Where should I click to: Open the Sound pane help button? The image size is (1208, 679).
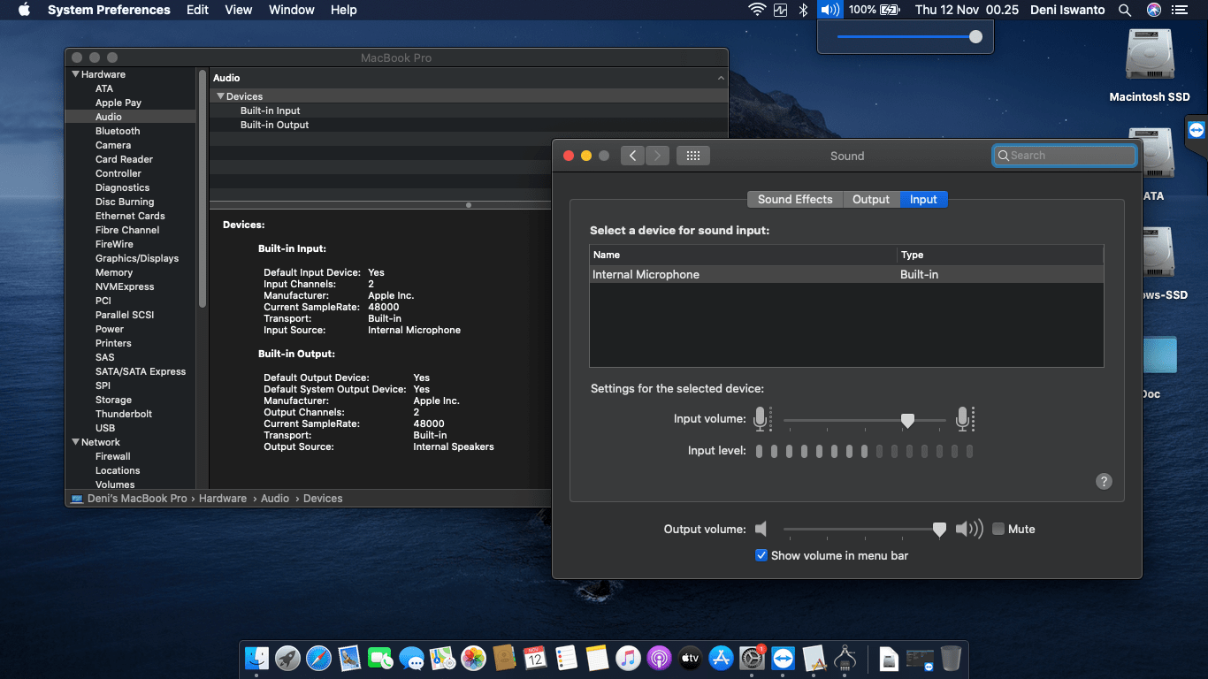click(1104, 481)
